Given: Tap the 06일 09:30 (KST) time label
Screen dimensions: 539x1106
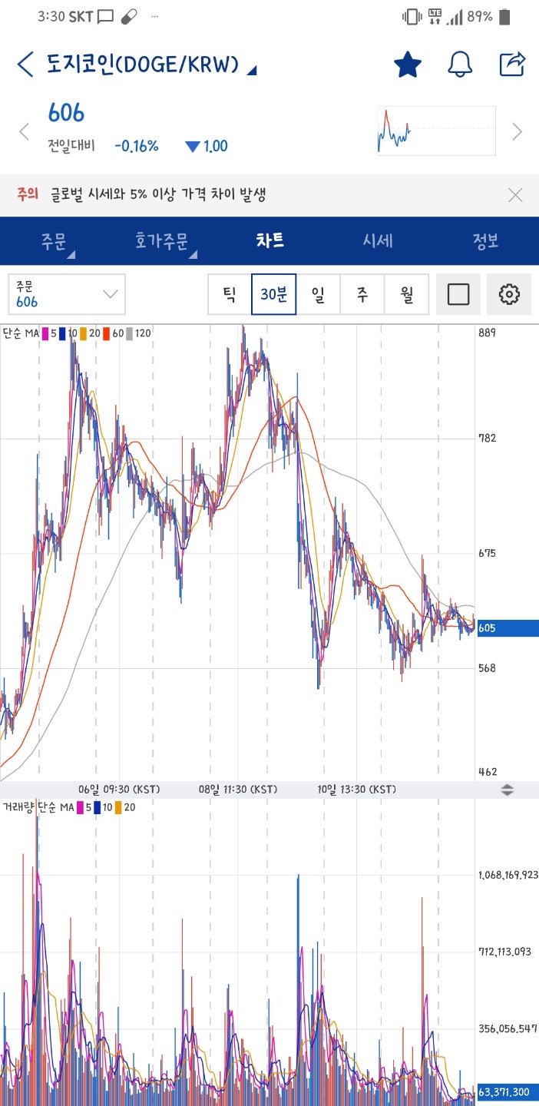Looking at the screenshot, I should click(118, 790).
